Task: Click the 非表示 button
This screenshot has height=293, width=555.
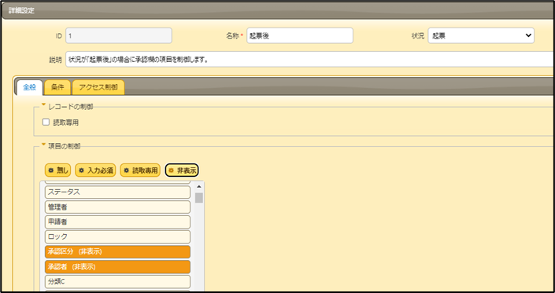Action: point(183,170)
